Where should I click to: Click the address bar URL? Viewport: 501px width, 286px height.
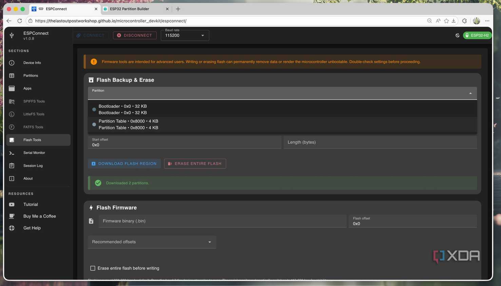(x=111, y=21)
